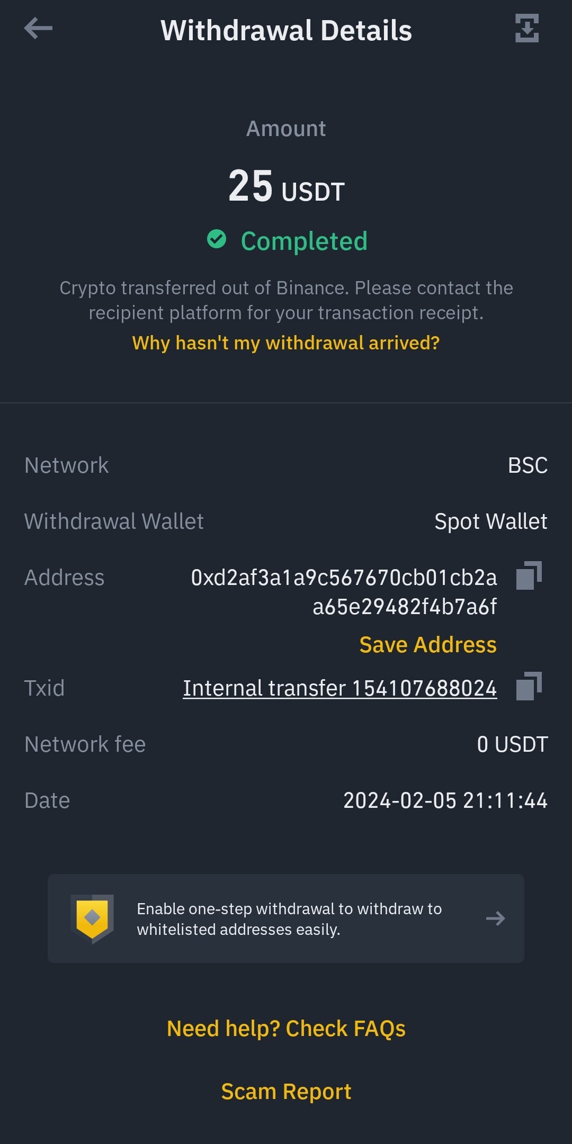Tap the Withdrawal Details title
The height and width of the screenshot is (1144, 572).
coord(286,30)
